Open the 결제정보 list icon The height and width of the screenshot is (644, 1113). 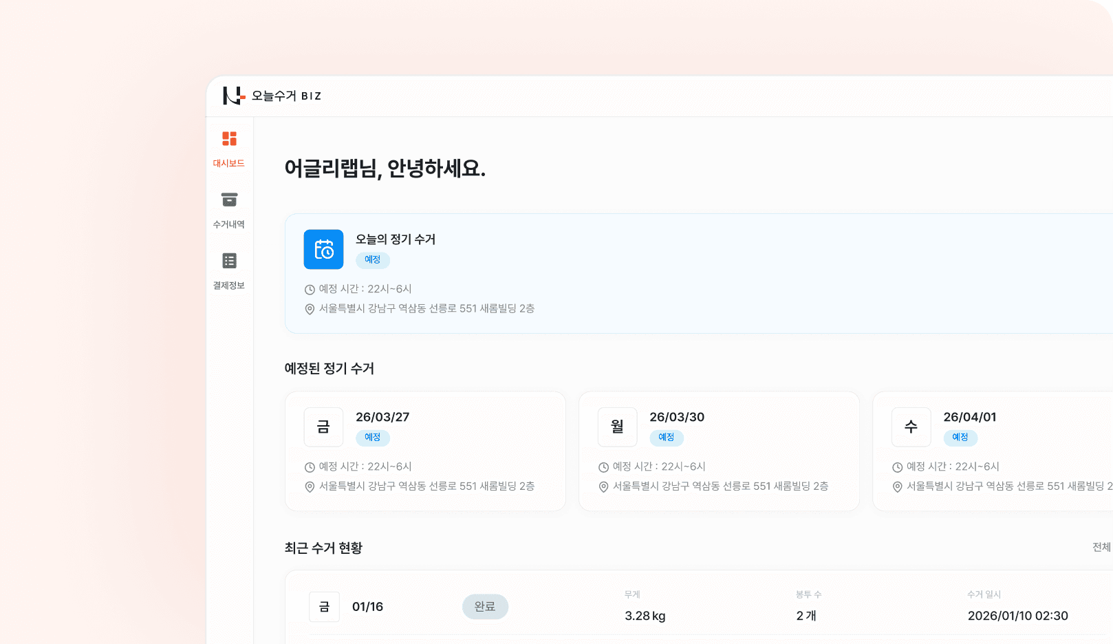229,261
